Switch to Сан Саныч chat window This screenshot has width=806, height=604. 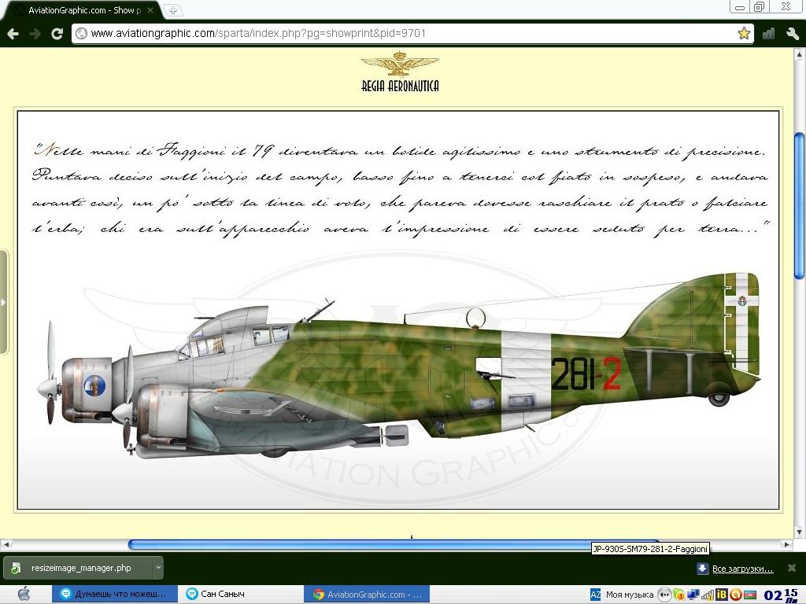[x=241, y=595]
